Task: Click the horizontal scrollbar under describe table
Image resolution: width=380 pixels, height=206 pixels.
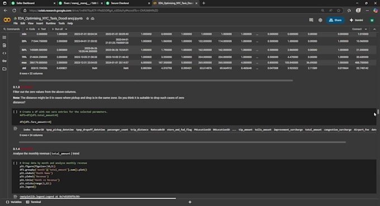Action: tap(156, 80)
